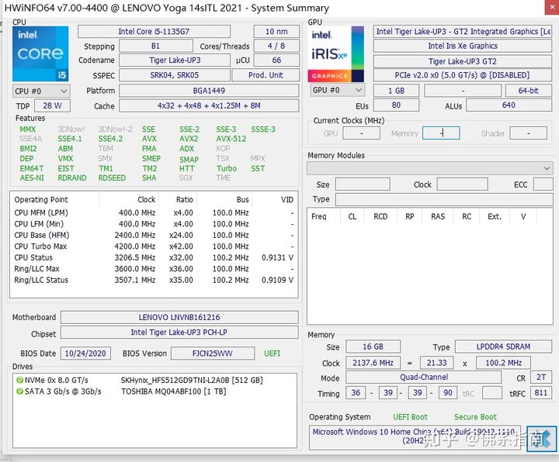559x462 pixels.
Task: Open the GPU #0 selector dropdown
Action: (x=336, y=90)
